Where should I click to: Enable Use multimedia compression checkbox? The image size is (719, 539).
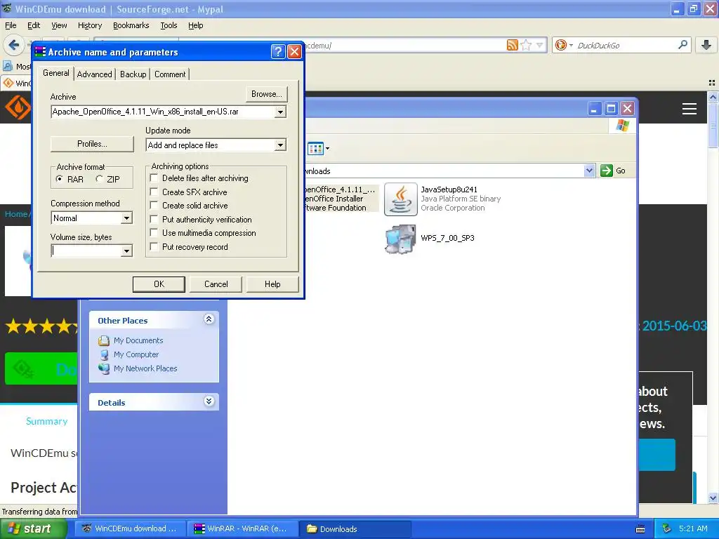click(x=154, y=233)
